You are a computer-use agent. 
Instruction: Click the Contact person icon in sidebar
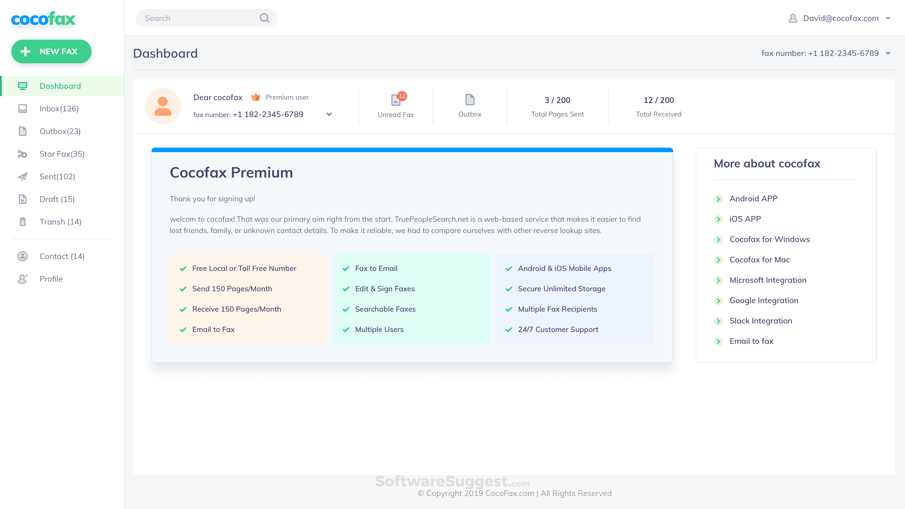point(23,256)
